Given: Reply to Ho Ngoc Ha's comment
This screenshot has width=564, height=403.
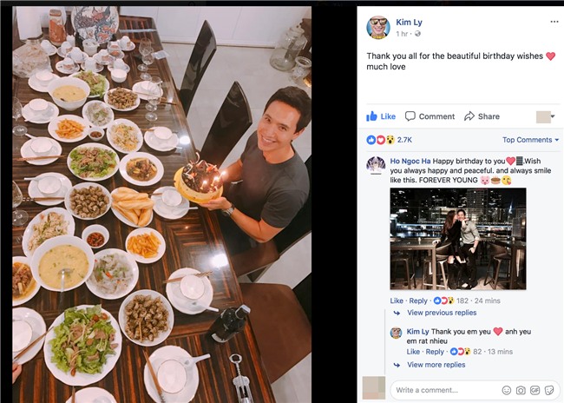Looking at the screenshot, I should point(418,301).
